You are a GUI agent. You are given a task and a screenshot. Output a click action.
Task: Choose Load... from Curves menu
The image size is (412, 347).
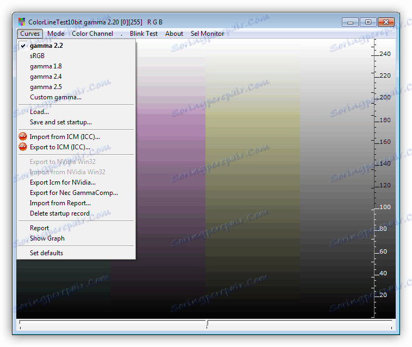click(76, 112)
